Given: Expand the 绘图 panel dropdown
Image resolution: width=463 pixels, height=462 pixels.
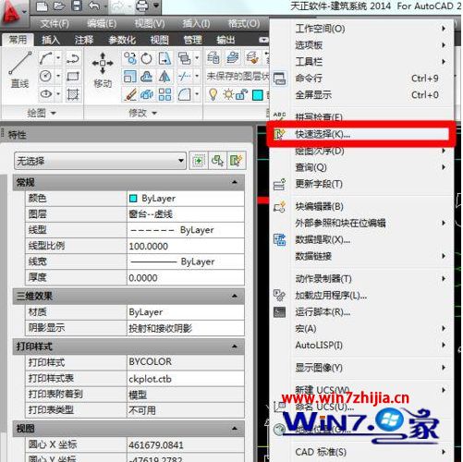Looking at the screenshot, I should click(x=42, y=113).
